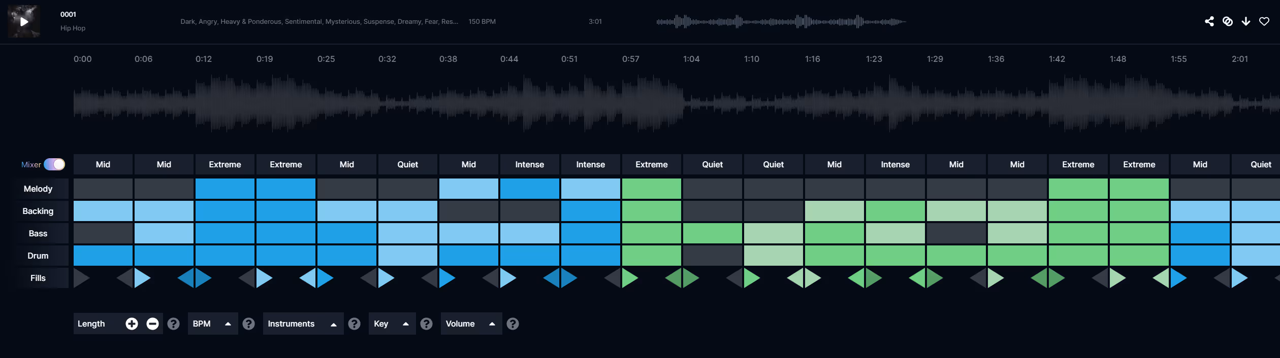1280x358 pixels.
Task: Open help icon next to Volume dropdown
Action: click(513, 324)
